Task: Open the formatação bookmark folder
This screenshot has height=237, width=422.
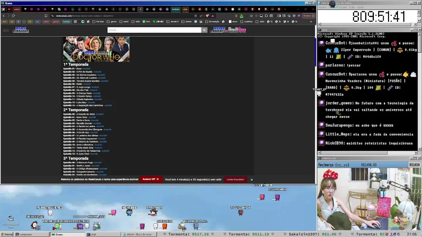Action: 212,22
